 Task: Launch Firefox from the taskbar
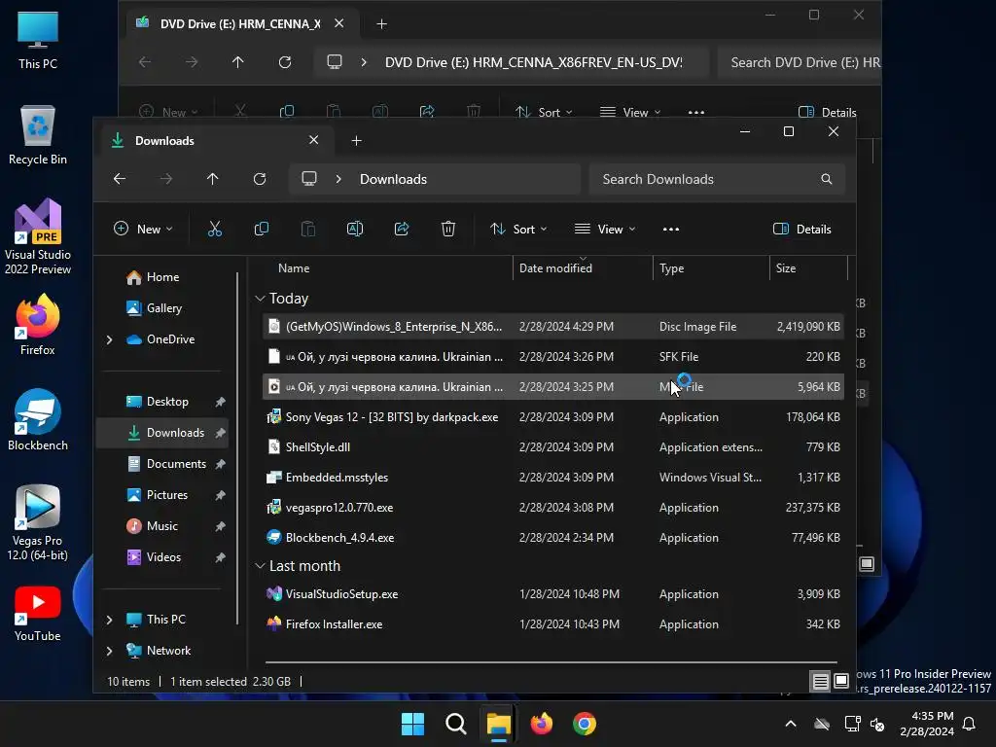[x=542, y=724]
